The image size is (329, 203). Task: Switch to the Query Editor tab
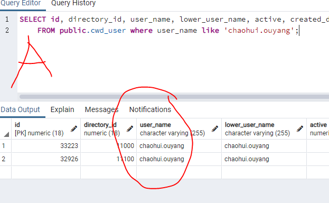[x=21, y=3]
